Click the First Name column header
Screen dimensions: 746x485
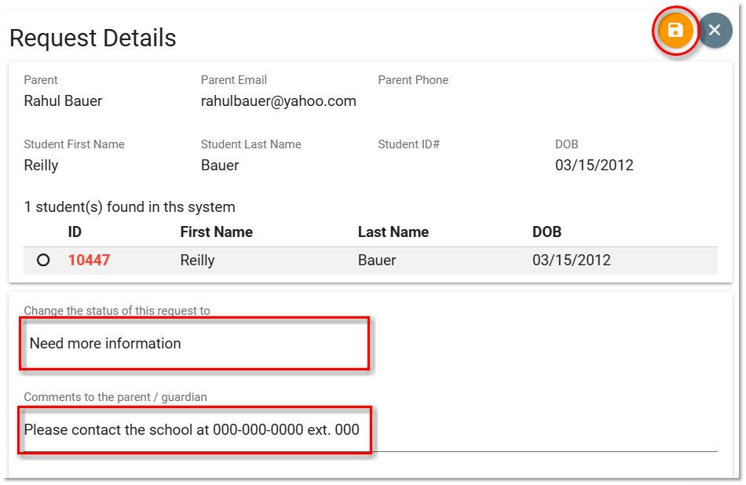tap(217, 232)
